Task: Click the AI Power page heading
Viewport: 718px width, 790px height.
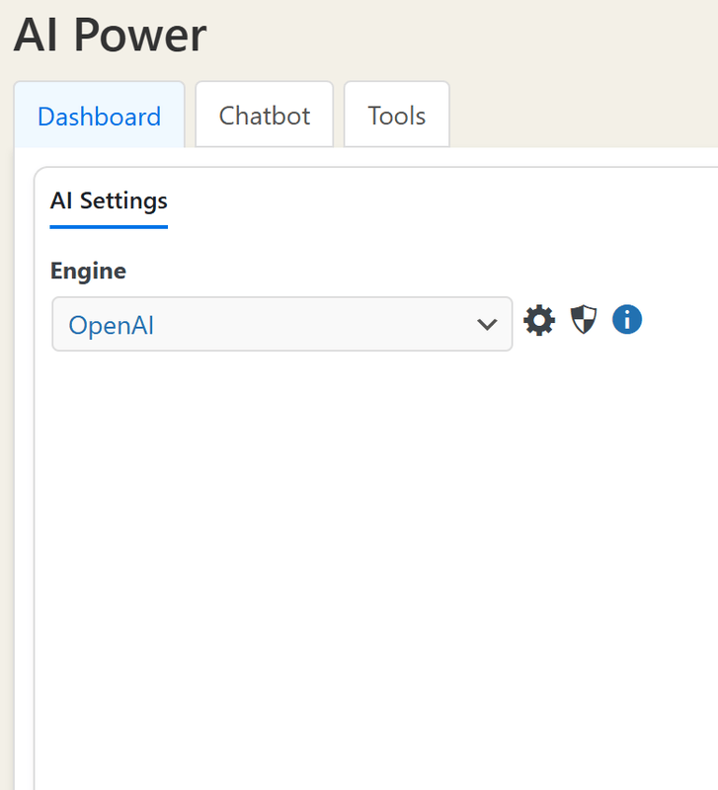Action: click(x=110, y=36)
